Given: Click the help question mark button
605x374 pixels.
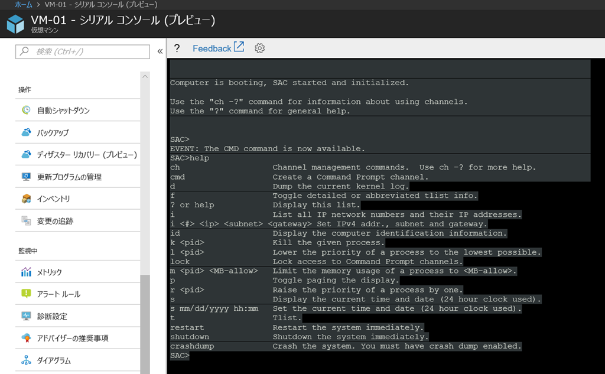Looking at the screenshot, I should click(x=177, y=48).
